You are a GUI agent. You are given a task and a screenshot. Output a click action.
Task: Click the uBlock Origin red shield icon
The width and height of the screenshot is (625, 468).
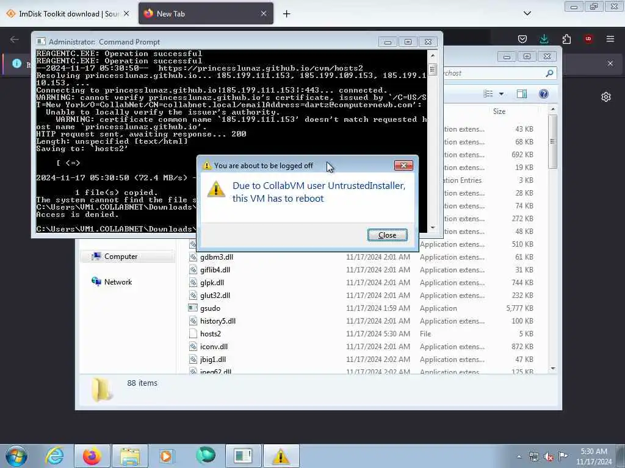coord(588,39)
